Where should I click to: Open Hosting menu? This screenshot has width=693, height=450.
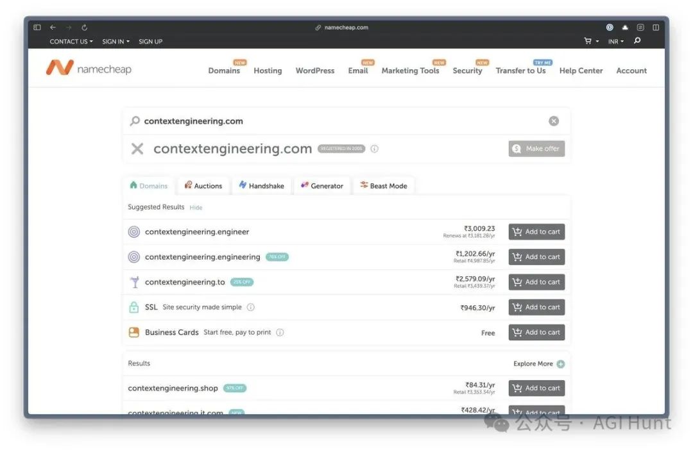click(x=268, y=71)
